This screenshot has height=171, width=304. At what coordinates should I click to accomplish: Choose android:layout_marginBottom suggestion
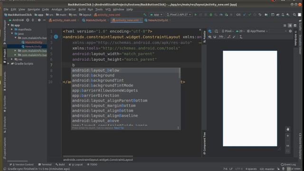pyautogui.click(x=125, y=105)
